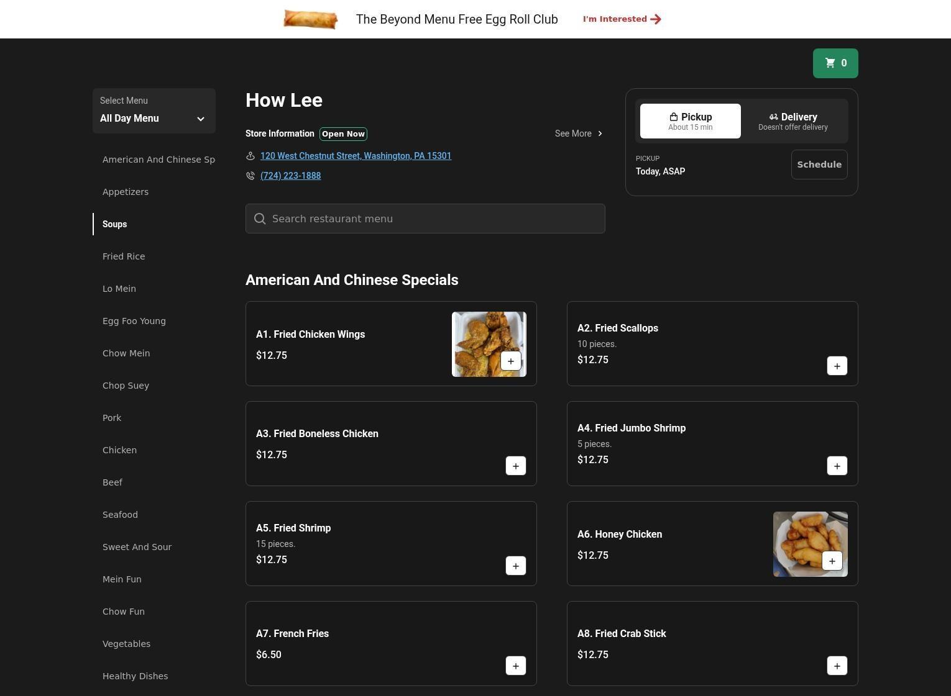Add A5. Fried Shrimp plus icon
The height and width of the screenshot is (696, 951).
click(515, 566)
